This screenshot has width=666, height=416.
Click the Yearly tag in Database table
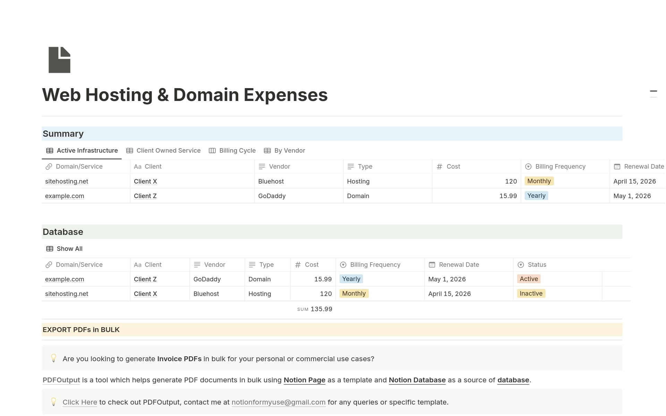[351, 279]
